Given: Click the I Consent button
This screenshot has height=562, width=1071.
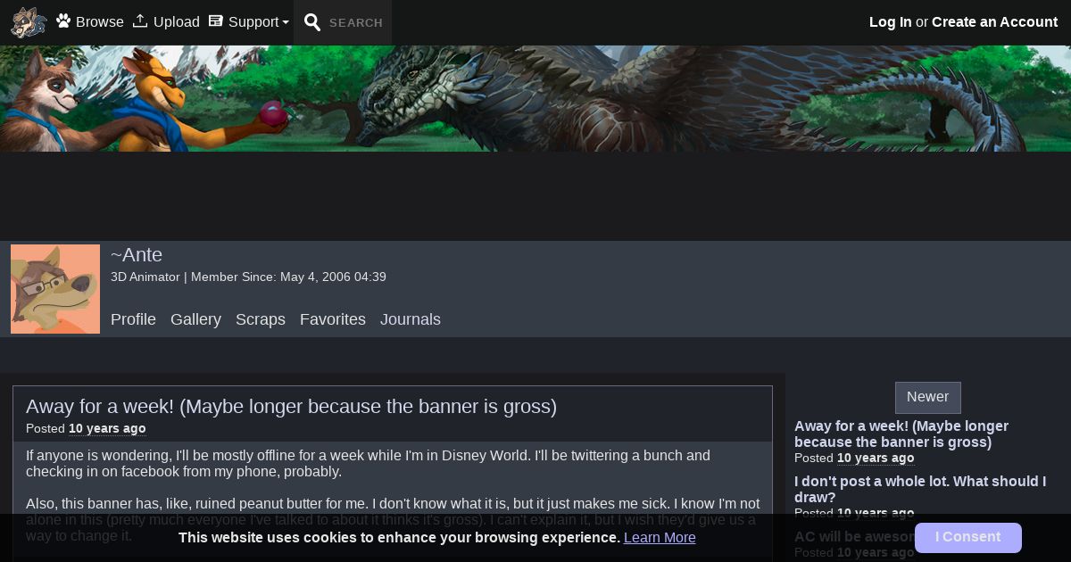Looking at the screenshot, I should pyautogui.click(x=968, y=538).
